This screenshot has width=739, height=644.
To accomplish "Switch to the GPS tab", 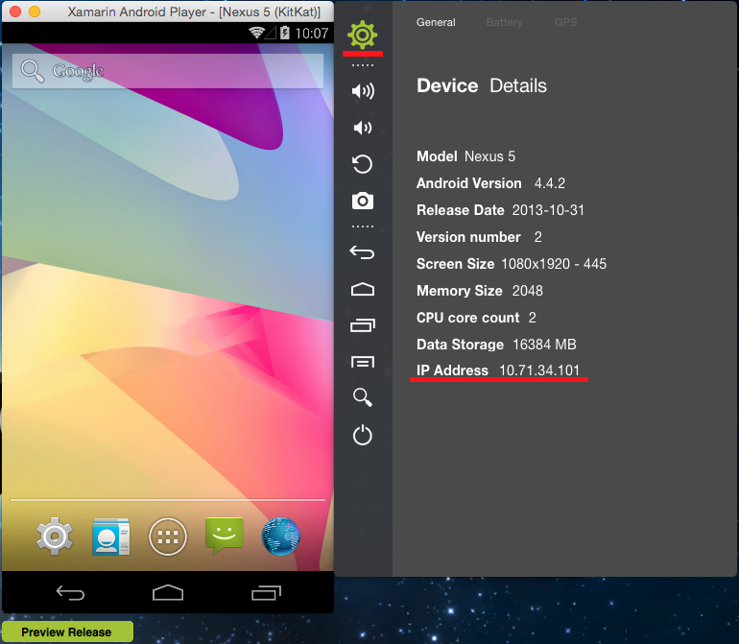I will pos(565,22).
